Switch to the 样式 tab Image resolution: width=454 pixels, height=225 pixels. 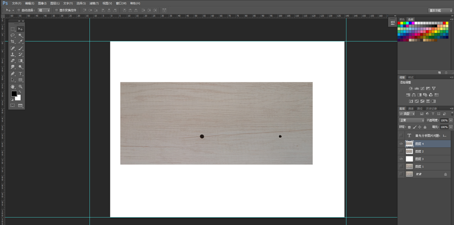pyautogui.click(x=411, y=77)
